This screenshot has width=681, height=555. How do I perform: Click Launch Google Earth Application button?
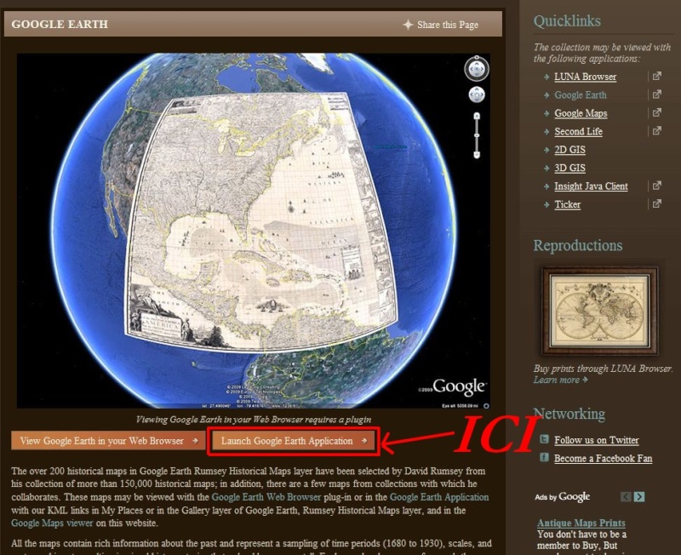click(293, 441)
